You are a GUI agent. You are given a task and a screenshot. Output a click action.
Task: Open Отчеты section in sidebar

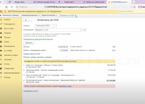[x=7, y=64]
